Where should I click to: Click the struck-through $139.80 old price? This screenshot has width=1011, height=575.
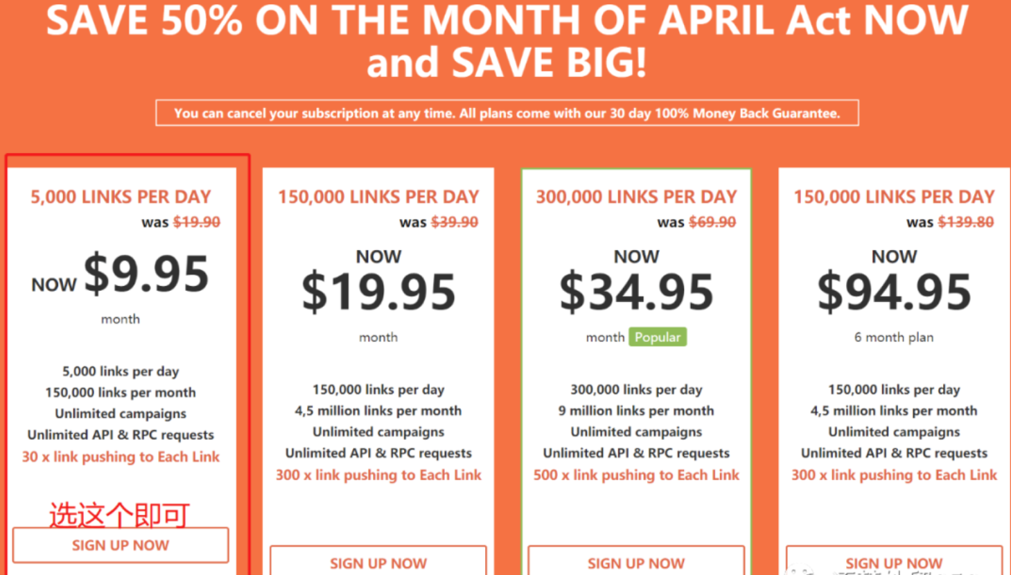[x=966, y=222]
